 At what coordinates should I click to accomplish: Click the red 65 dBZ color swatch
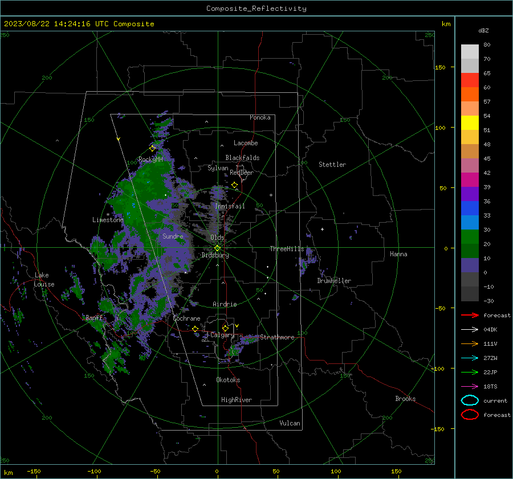tap(470, 80)
